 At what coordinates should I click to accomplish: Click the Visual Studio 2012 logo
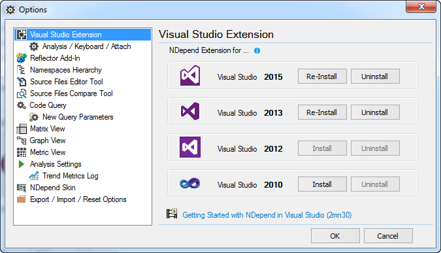(190, 147)
